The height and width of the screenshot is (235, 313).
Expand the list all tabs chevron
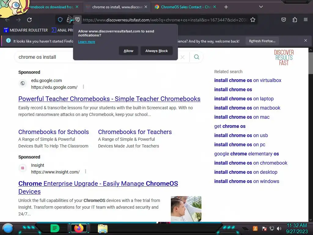point(261,7)
